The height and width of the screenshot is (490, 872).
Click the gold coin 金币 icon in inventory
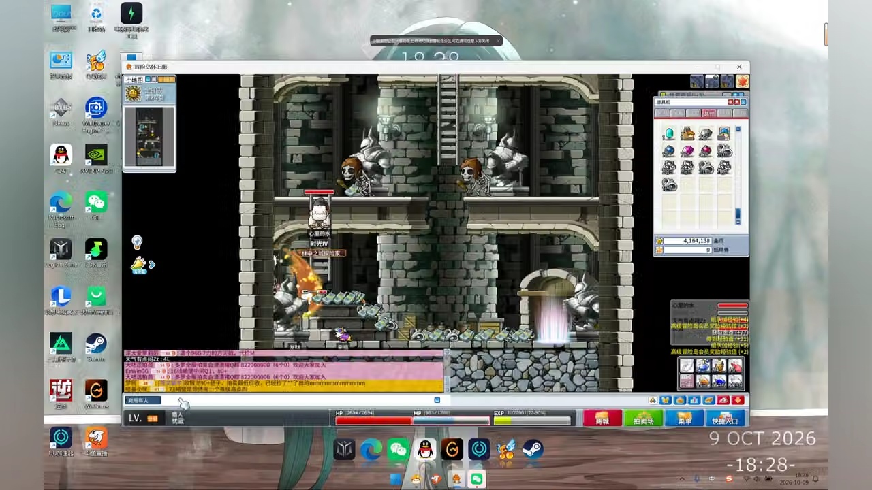click(x=659, y=241)
